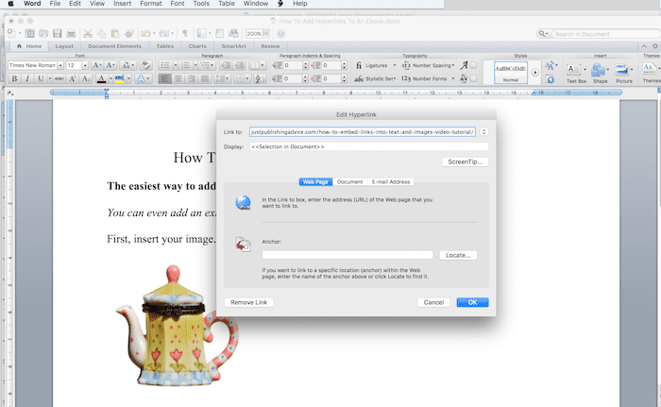Click the Italic formatting icon
661x407 pixels.
[x=27, y=79]
